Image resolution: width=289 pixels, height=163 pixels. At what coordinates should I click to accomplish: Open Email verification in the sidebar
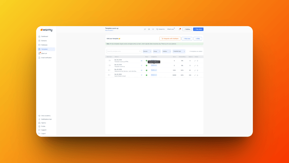point(46,58)
